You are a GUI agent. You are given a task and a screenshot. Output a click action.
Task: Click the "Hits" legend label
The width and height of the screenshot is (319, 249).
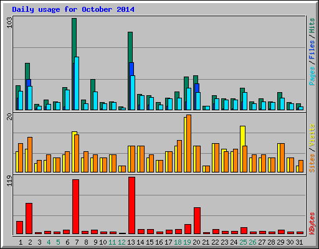coord(312,26)
